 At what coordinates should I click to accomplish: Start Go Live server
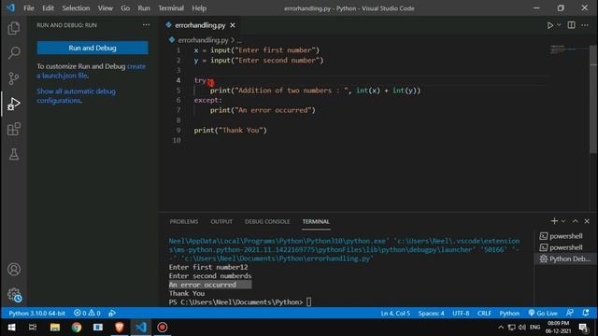click(x=543, y=314)
